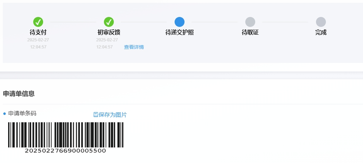Click barcode number 2025022766900005500
363x163 pixels.
coord(65,151)
